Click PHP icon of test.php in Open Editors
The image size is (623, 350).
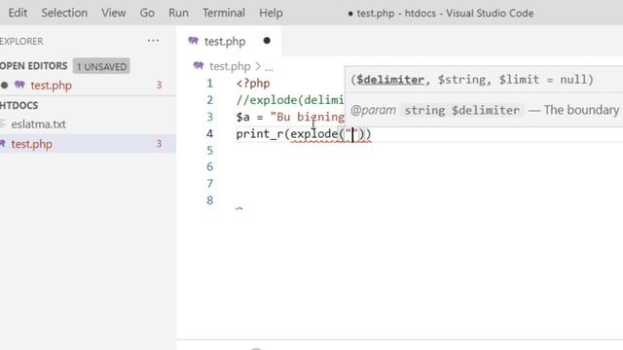click(x=19, y=85)
